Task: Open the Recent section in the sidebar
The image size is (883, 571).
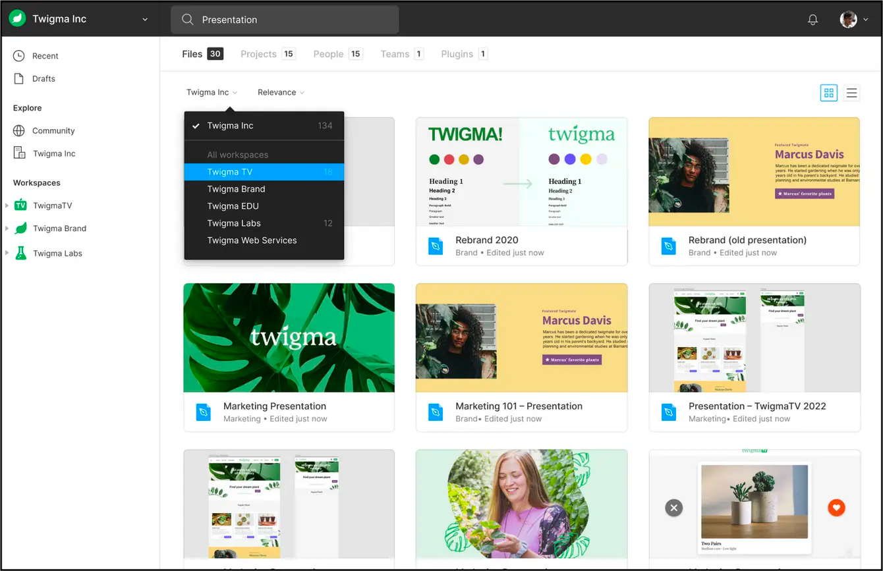Action: 43,56
